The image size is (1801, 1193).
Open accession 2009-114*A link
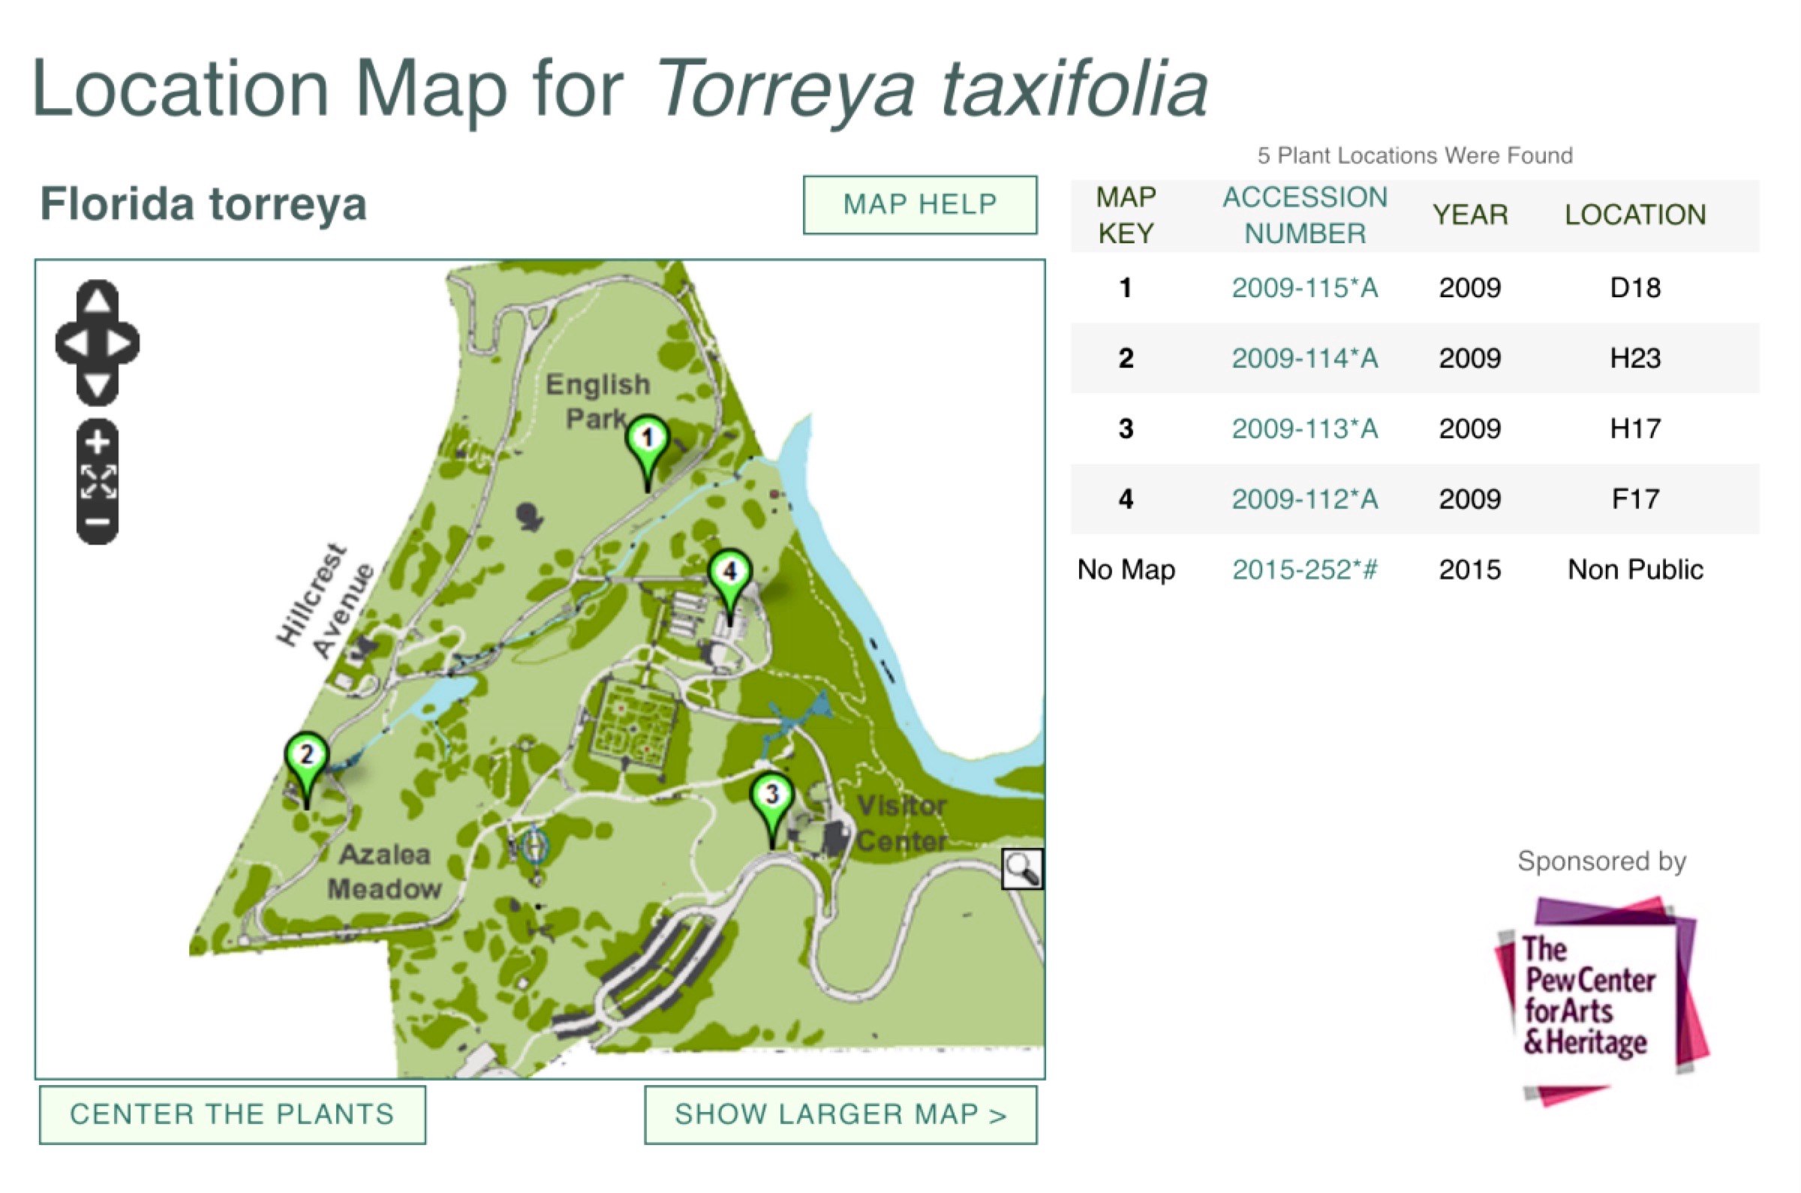click(1304, 359)
